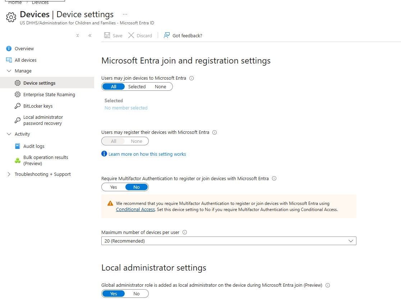
Task: Collapse the Activity section chevron
Action: (9, 134)
